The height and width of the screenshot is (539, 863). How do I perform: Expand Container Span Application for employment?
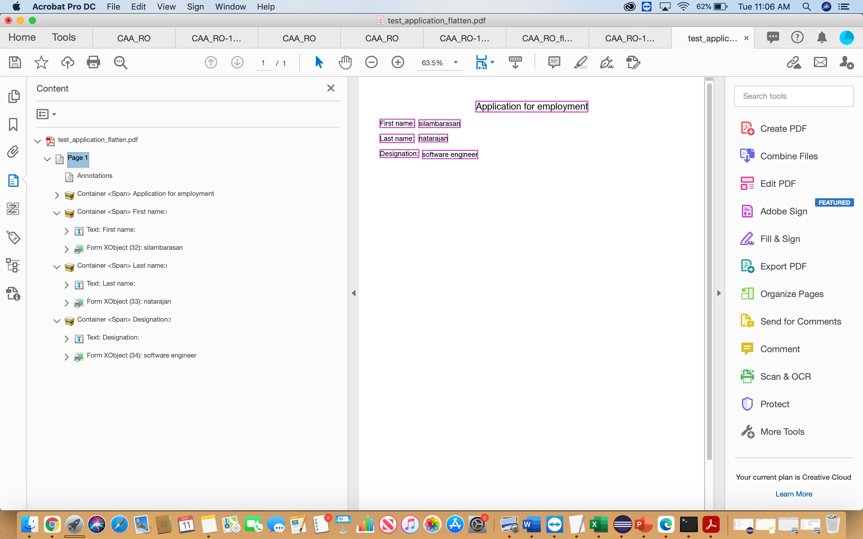coord(57,195)
